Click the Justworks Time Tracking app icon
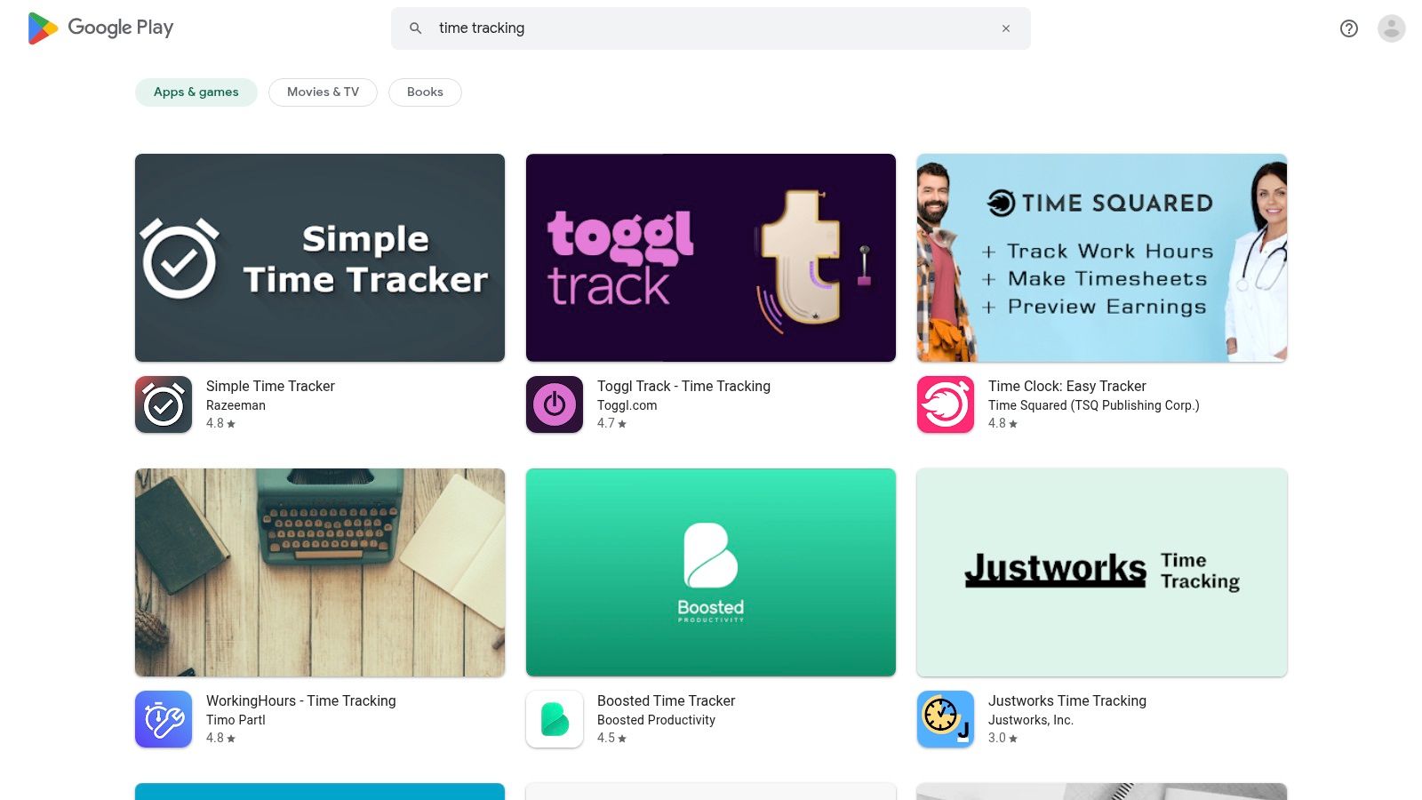Image resolution: width=1422 pixels, height=800 pixels. click(946, 719)
